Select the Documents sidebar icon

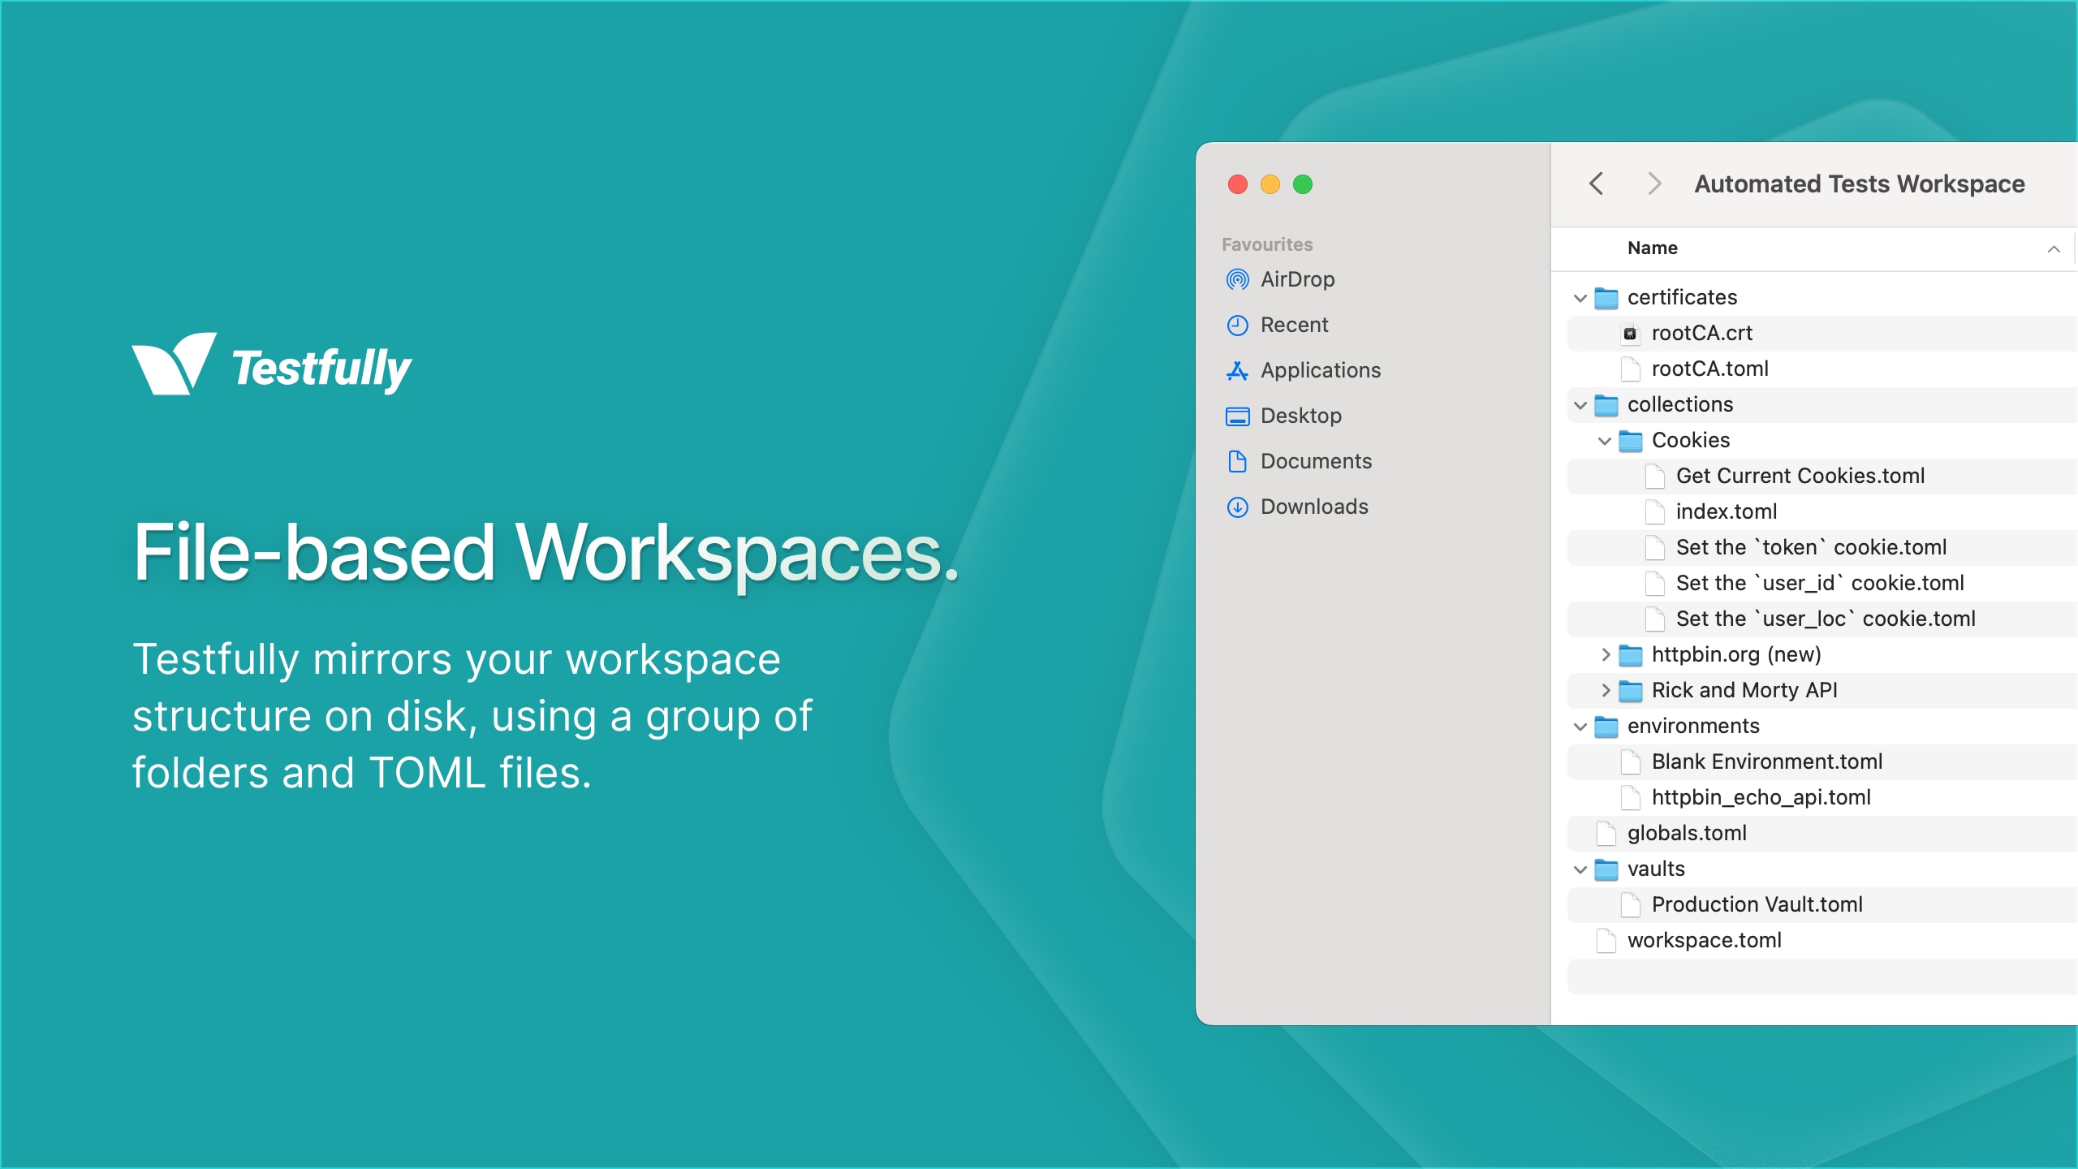pyautogui.click(x=1237, y=461)
